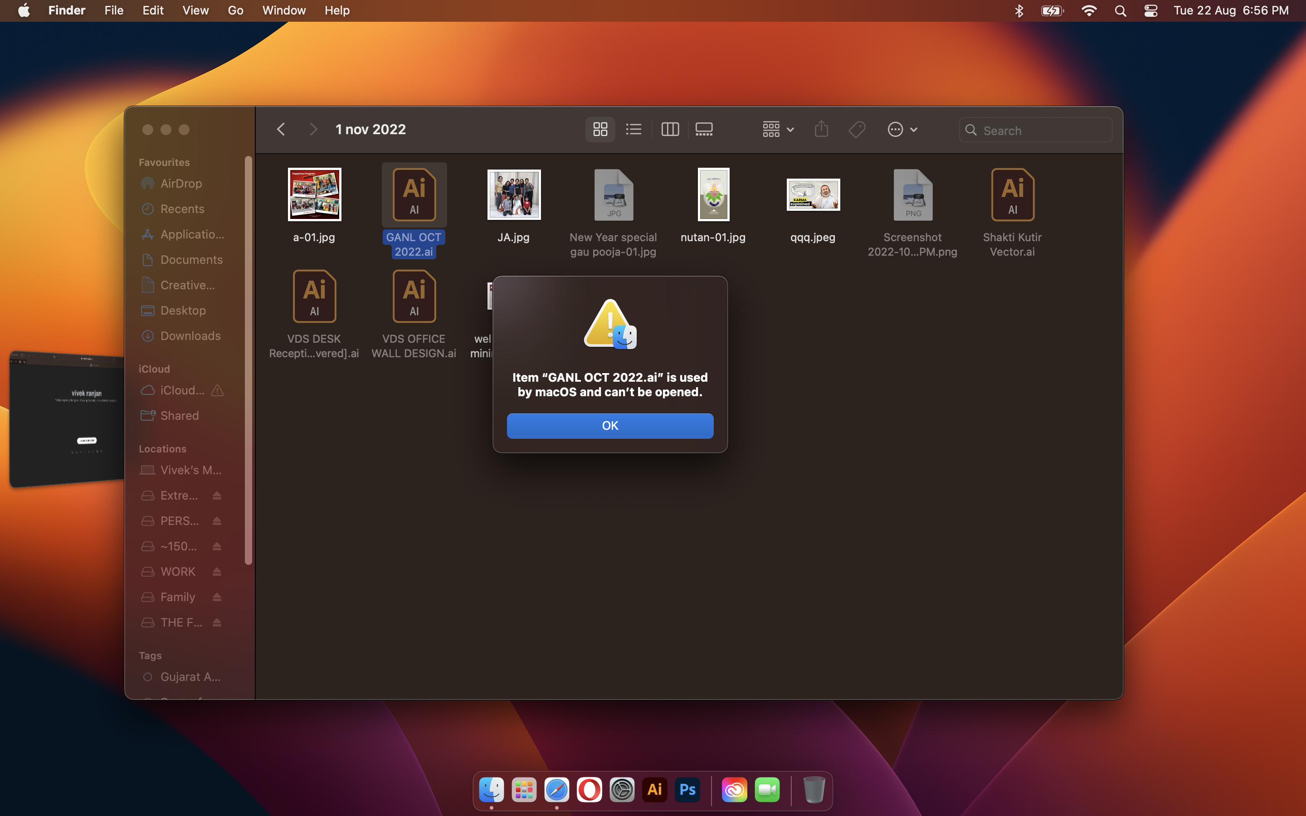Eject the Family volume

[x=217, y=597]
